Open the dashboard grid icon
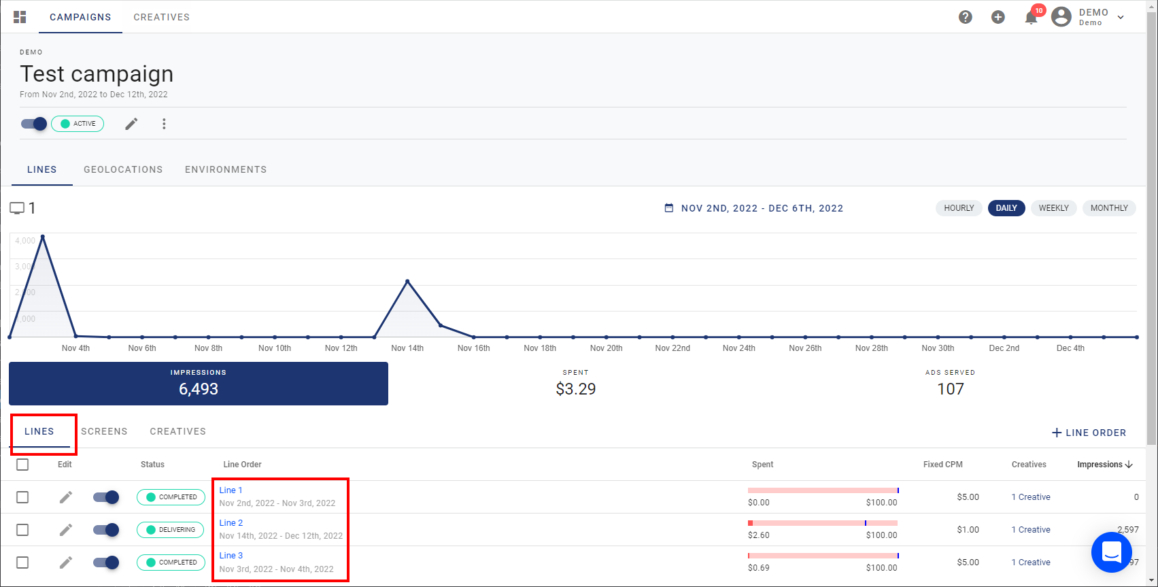1158x587 pixels. point(20,17)
